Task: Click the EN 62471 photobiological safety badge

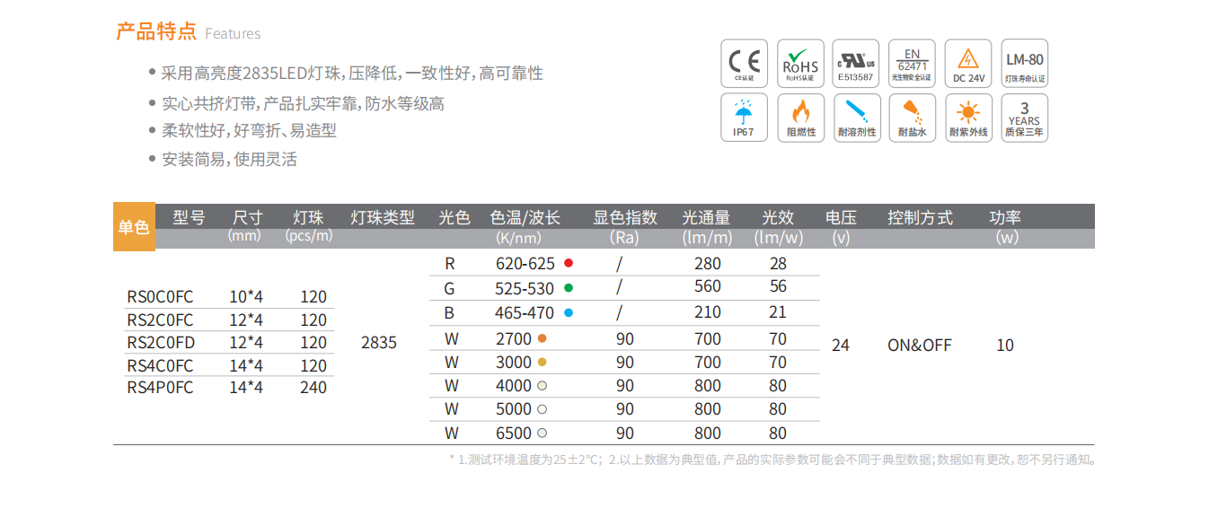Action: click(912, 63)
